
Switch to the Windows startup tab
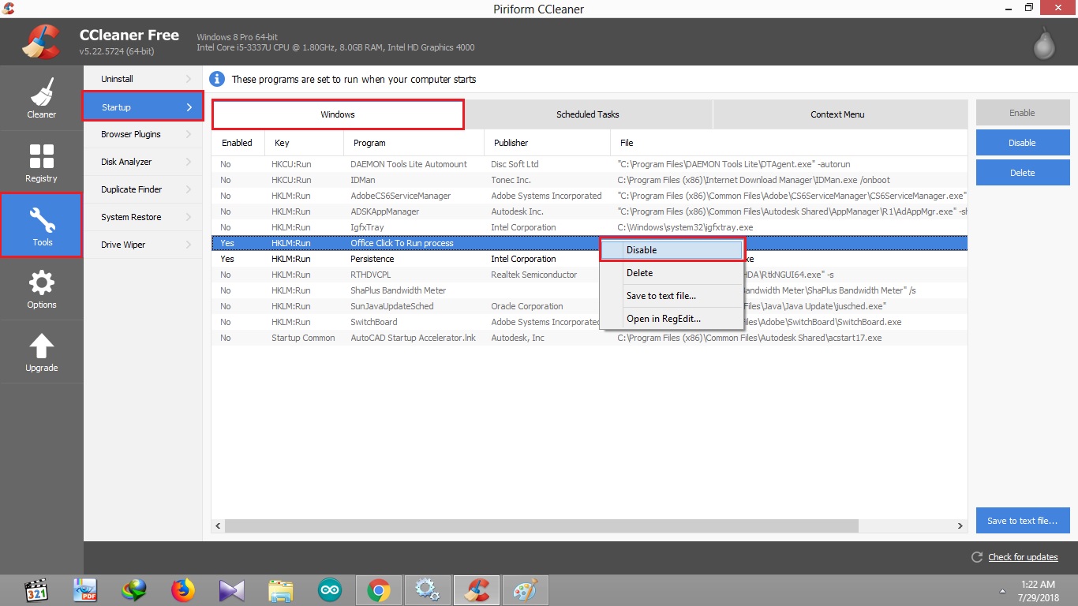[x=338, y=114]
